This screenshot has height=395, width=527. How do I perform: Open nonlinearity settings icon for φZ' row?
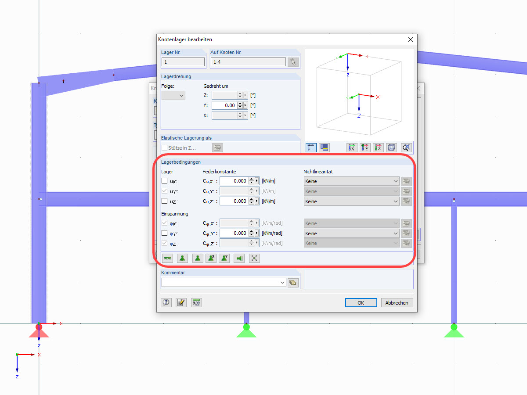406,244
